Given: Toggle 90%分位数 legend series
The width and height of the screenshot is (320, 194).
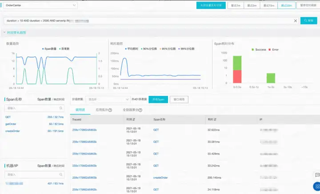Looking at the screenshot, I should point(149,49).
